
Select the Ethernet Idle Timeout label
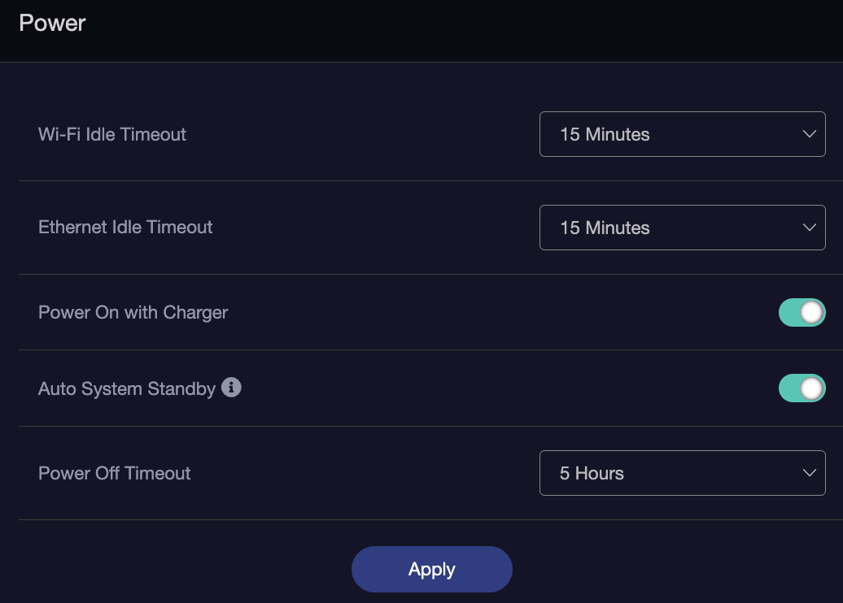(125, 227)
